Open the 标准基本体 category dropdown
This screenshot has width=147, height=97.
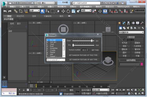[131, 32]
